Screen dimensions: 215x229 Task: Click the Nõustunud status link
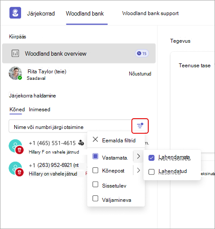(x=140, y=74)
